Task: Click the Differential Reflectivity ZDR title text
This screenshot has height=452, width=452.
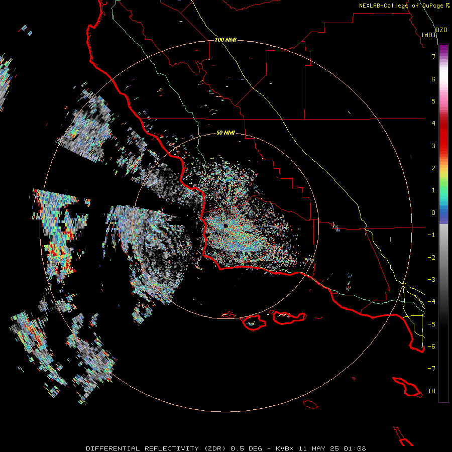Action: click(225, 448)
